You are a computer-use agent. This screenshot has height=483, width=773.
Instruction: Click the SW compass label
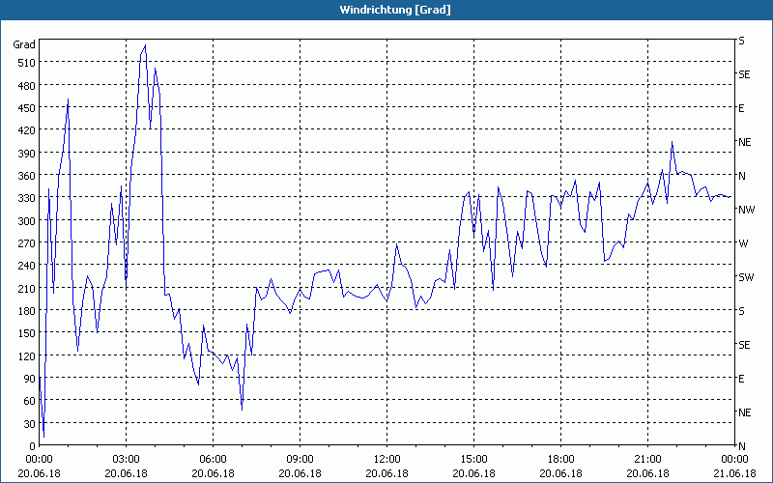(x=746, y=277)
